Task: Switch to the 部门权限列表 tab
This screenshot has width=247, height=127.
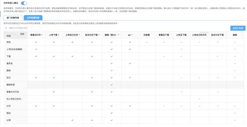Action: 13,18
